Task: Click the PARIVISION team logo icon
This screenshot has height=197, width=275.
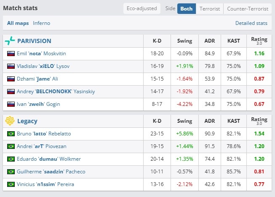Action: [10, 41]
